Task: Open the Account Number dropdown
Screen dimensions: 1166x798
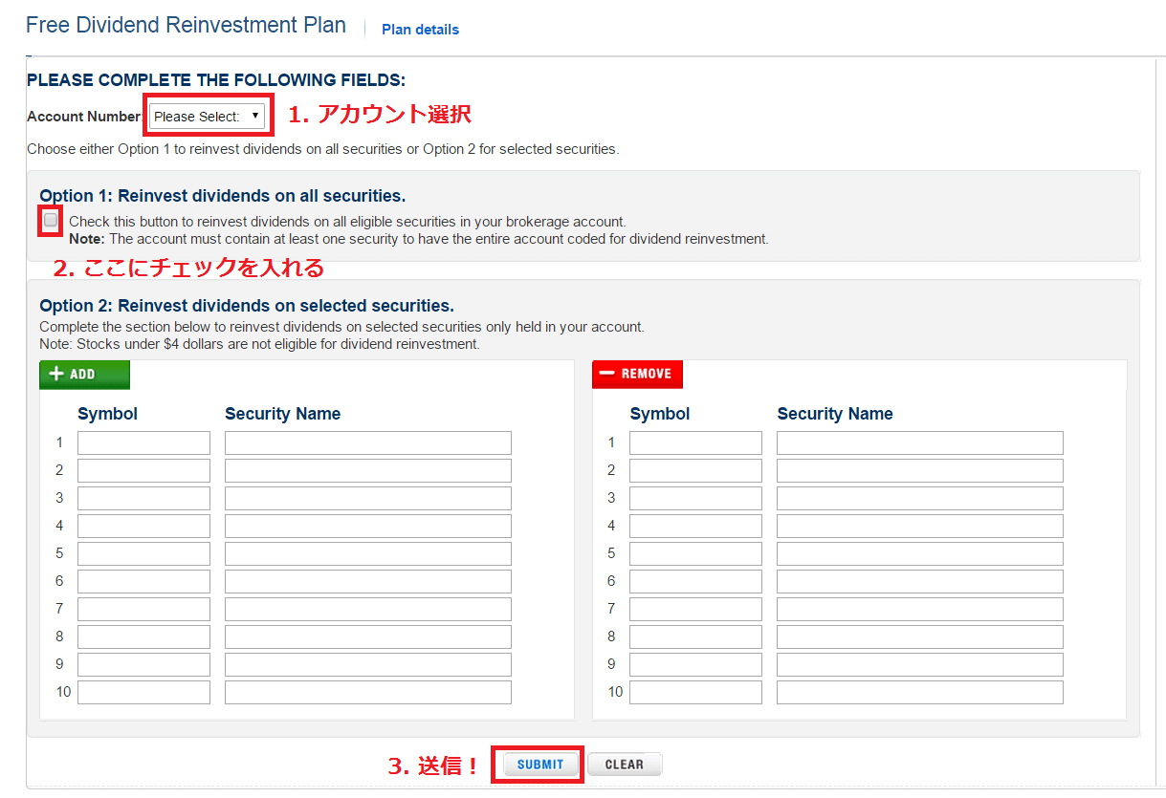Action: click(x=207, y=117)
